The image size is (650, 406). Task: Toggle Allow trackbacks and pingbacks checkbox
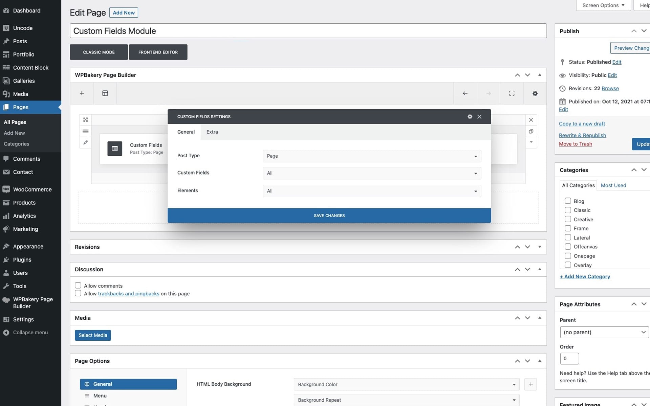click(78, 293)
